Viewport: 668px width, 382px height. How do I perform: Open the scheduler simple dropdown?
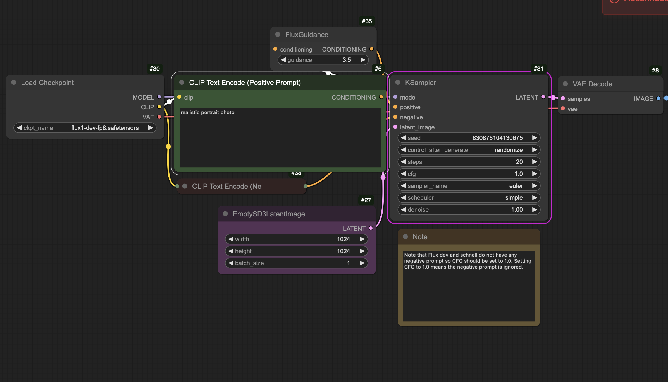(x=469, y=198)
